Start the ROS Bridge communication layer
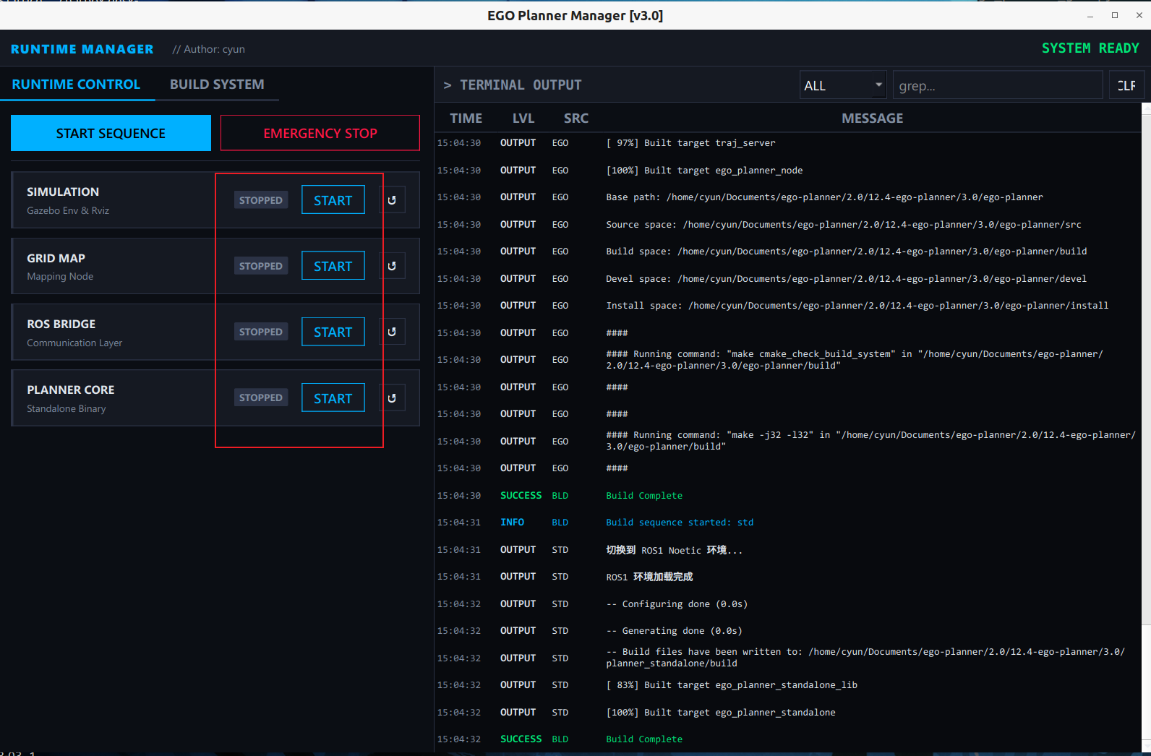Image resolution: width=1151 pixels, height=756 pixels. (x=333, y=332)
